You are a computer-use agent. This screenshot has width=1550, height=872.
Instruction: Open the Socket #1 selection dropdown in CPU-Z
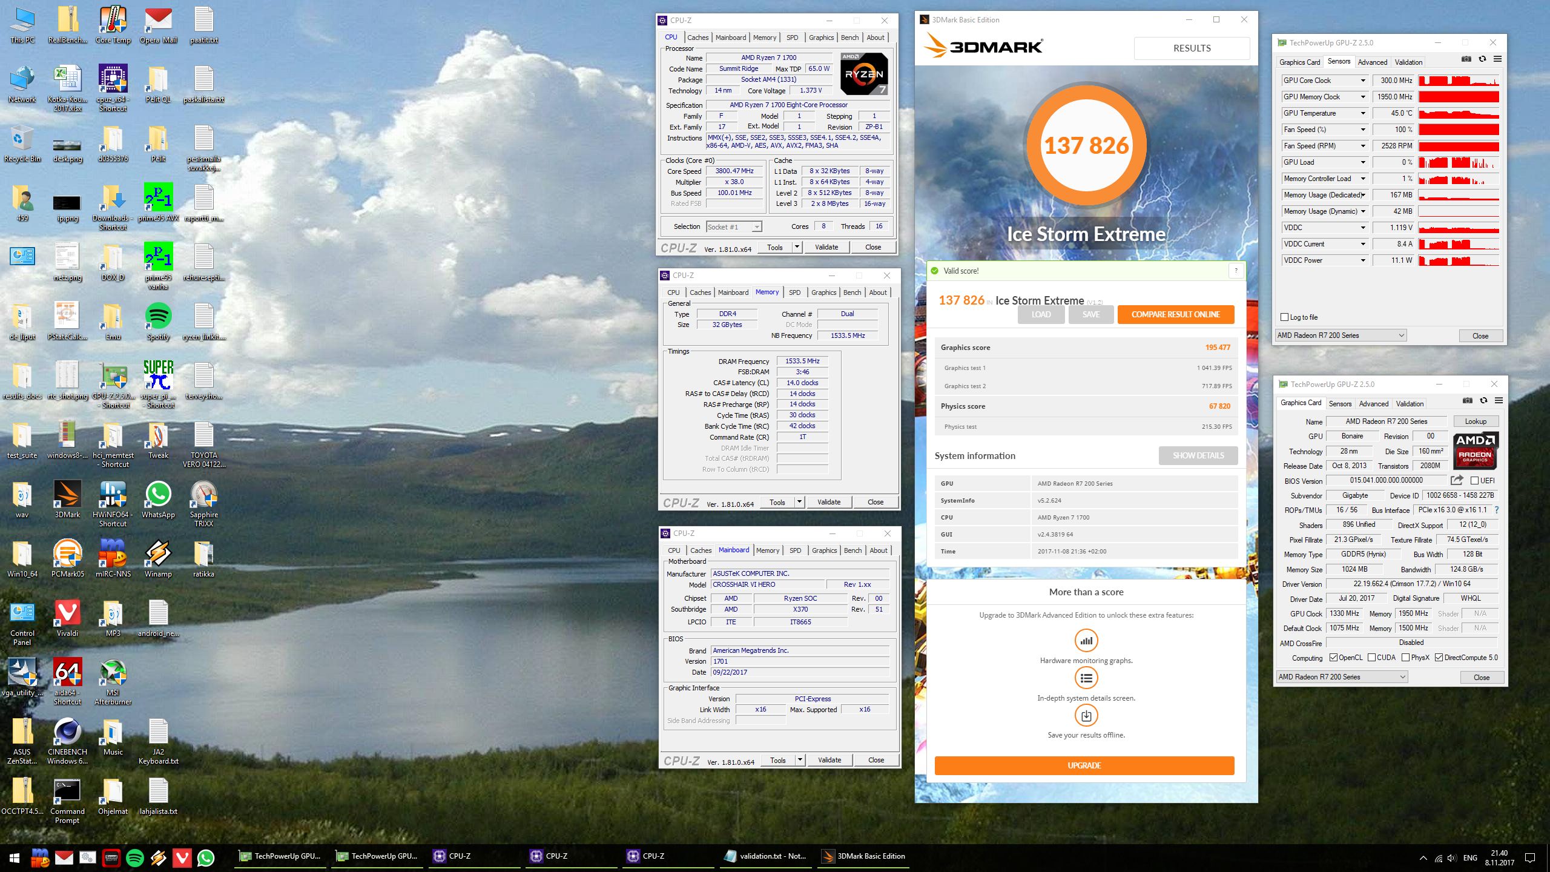734,227
